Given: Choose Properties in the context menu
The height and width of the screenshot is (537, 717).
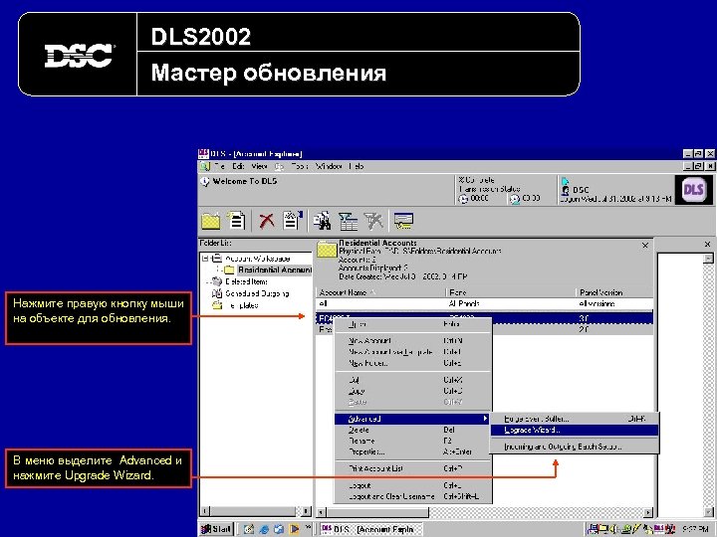Looking at the screenshot, I should tap(413, 451).
